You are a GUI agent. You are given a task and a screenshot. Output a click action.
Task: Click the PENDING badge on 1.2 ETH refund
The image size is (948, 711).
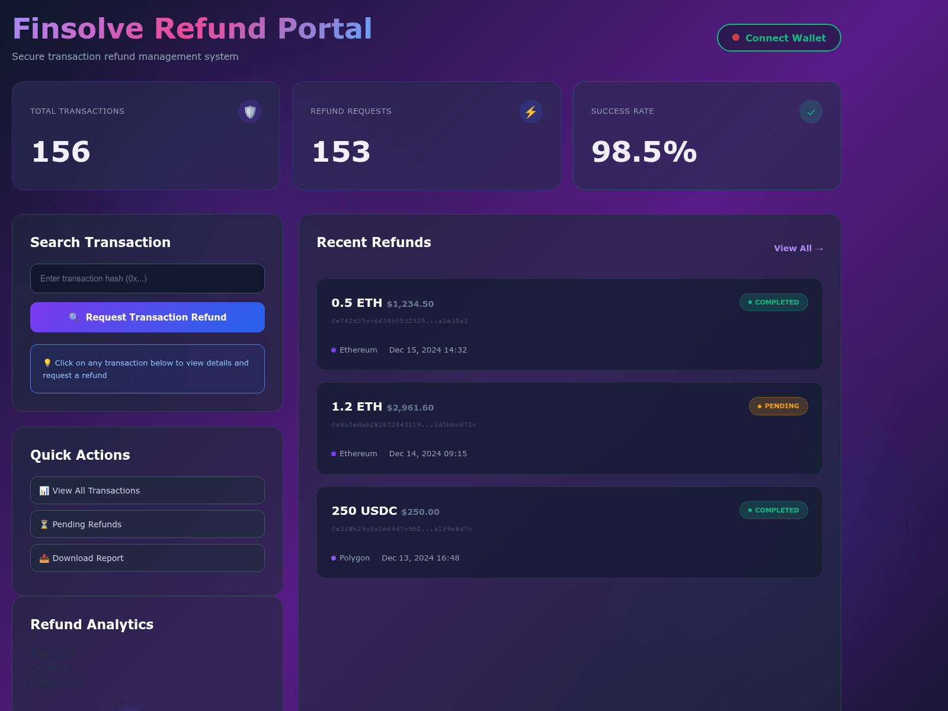point(778,406)
